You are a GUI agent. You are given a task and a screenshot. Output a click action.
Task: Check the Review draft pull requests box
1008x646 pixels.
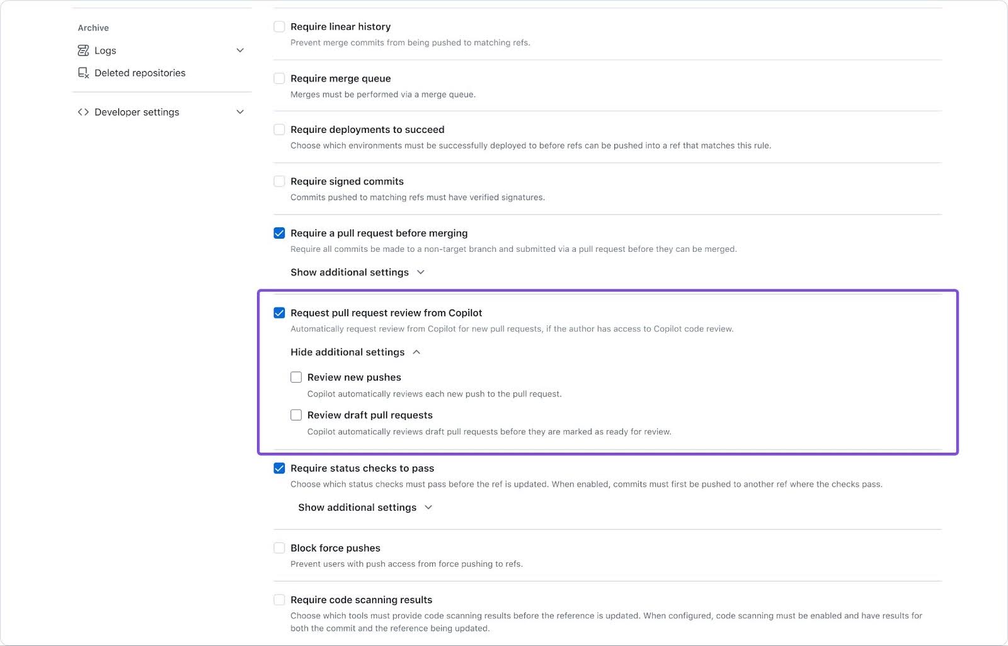coord(296,415)
